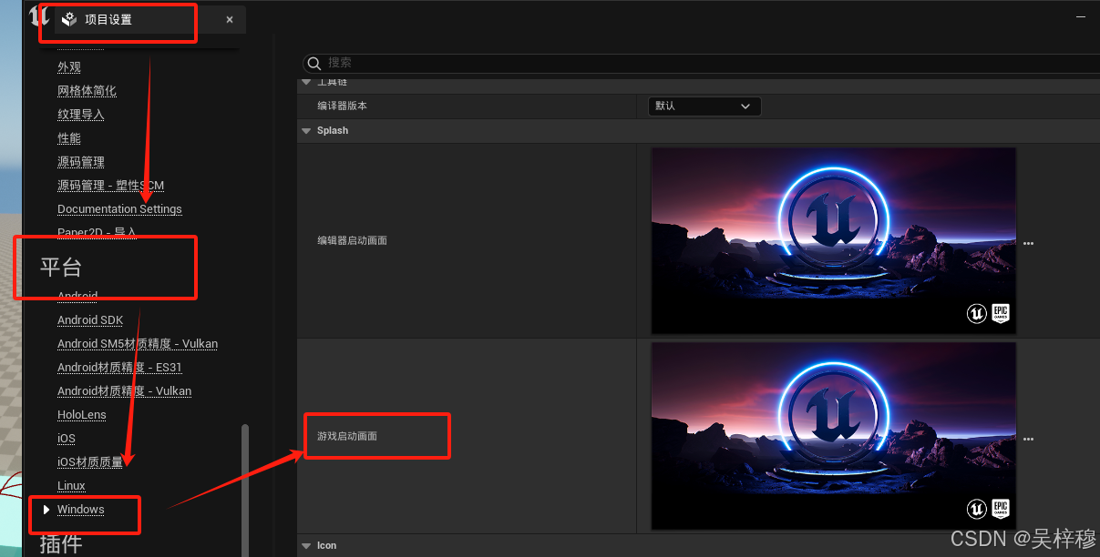Click the Unreal Engine logo icon

(38, 16)
